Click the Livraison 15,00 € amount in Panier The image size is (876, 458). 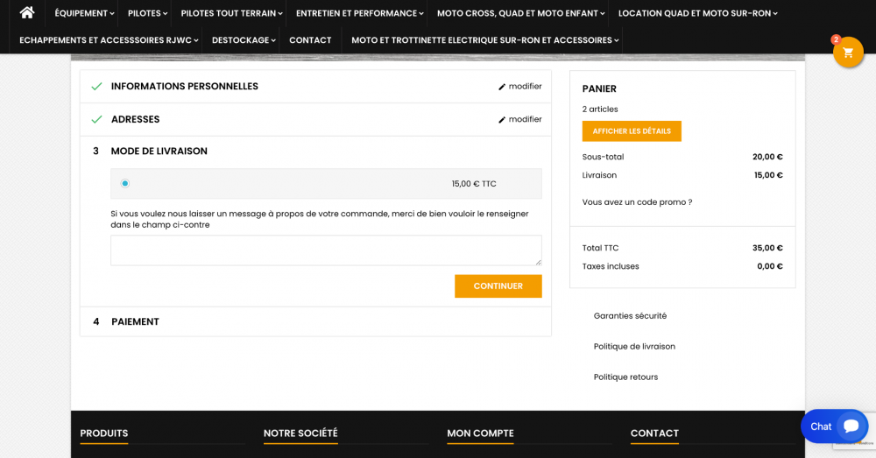point(768,175)
